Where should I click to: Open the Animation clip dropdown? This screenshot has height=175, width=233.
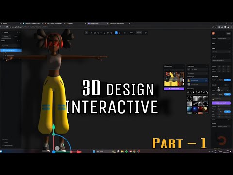pos(221,60)
